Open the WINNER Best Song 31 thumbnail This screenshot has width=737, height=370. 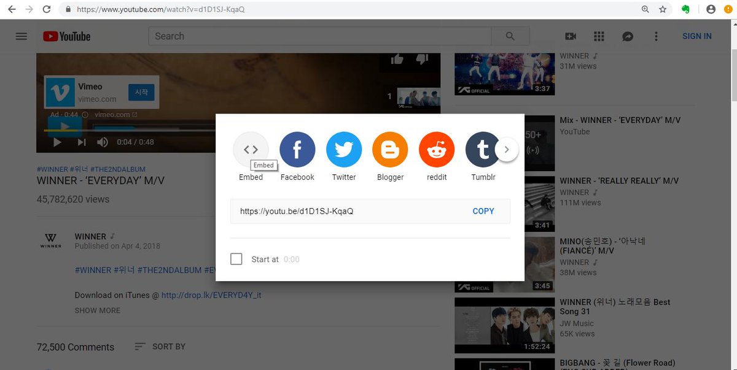(504, 326)
